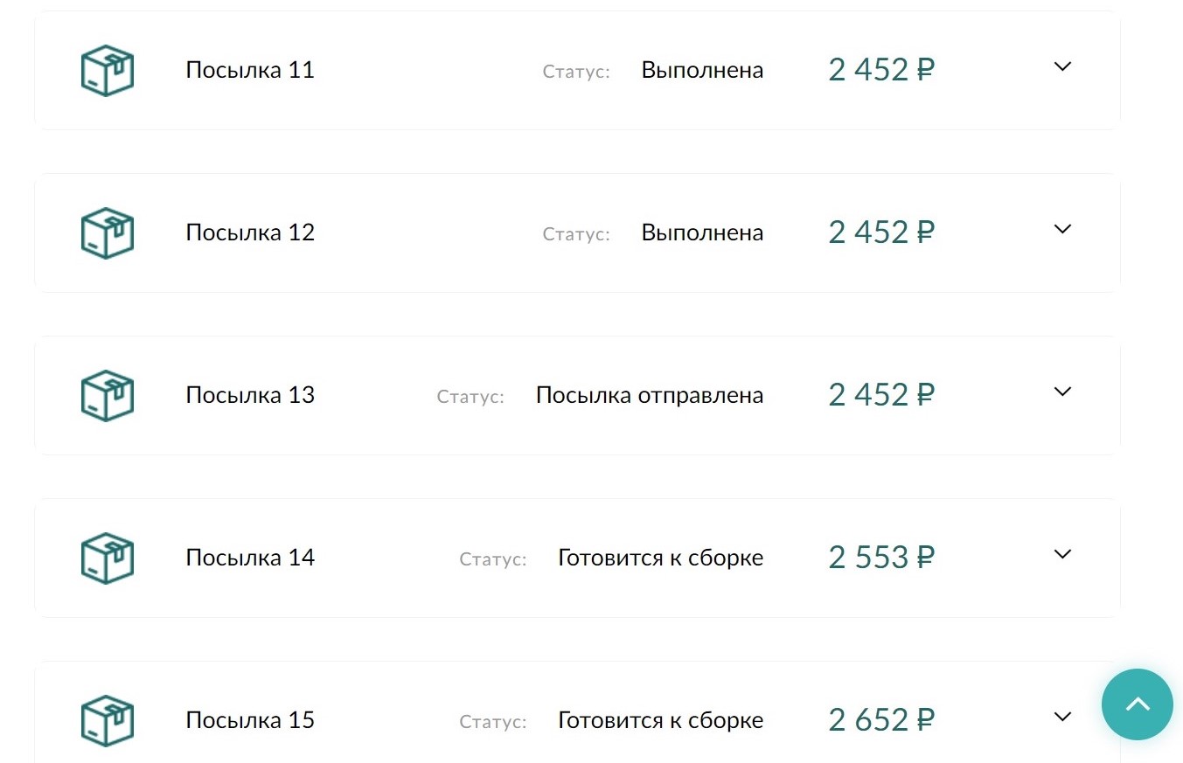1183x763 pixels.
Task: Click the box icon for Посылка 13
Action: pyautogui.click(x=107, y=396)
